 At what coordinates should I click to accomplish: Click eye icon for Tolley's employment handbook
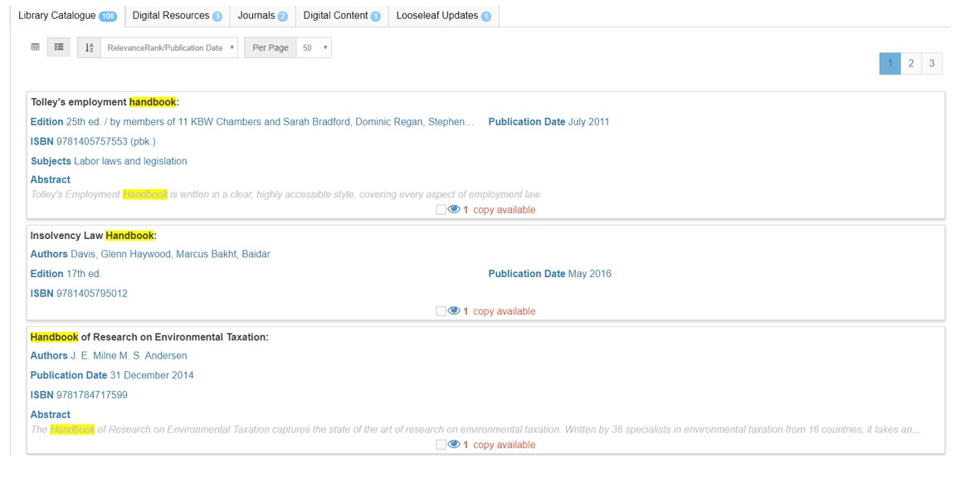454,209
